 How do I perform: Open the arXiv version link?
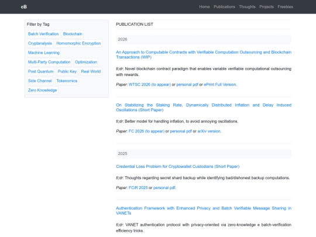click(x=209, y=131)
